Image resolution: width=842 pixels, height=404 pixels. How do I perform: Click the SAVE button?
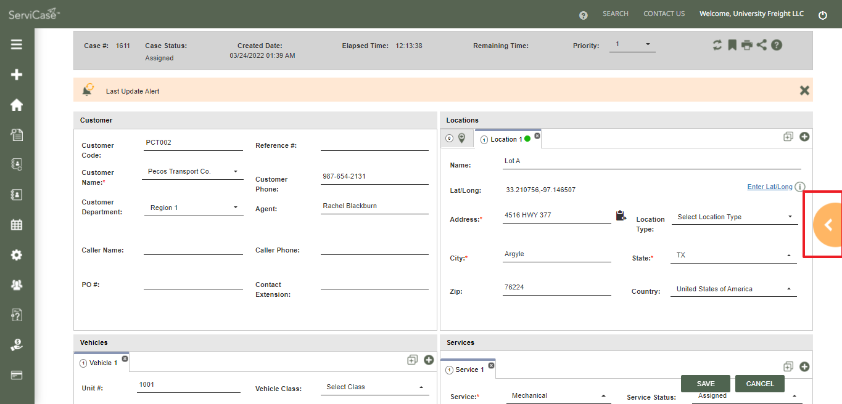(x=706, y=384)
